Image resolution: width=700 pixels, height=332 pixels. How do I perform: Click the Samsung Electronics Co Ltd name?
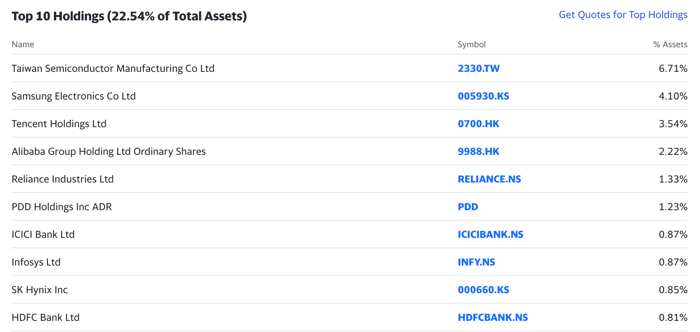point(73,96)
